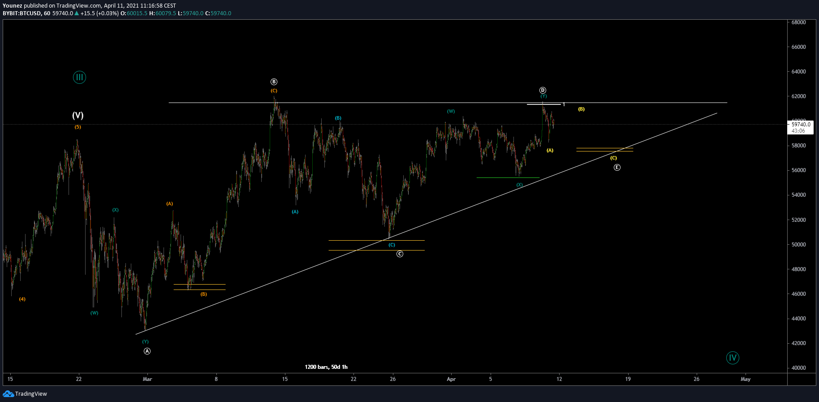
Task: Select the blue (C) wave label
Action: pyautogui.click(x=392, y=245)
